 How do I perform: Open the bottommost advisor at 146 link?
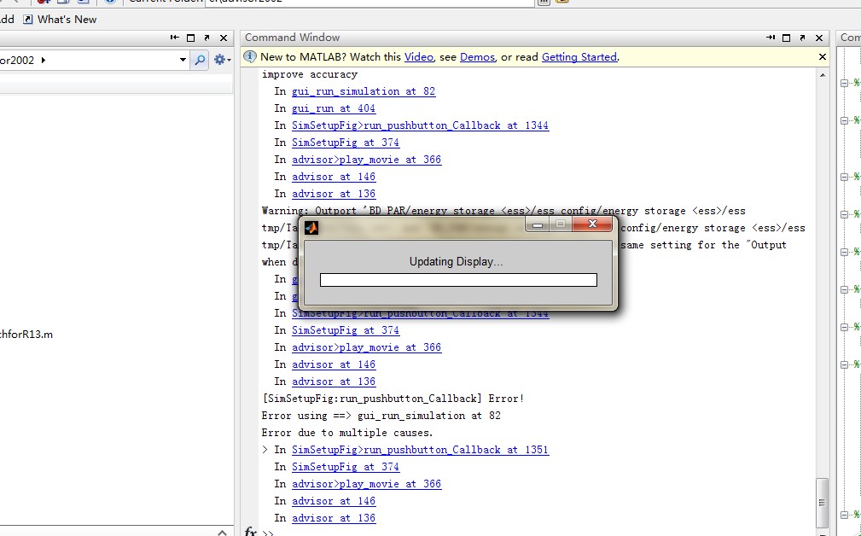point(334,501)
